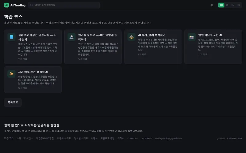The width and height of the screenshot is (246, 153).
Task: Click the camera icon on the webcam card
Action: pos(192,37)
